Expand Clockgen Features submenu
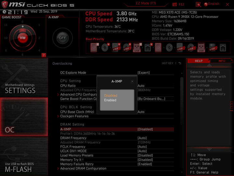This screenshot has height=176, width=234. [74, 116]
